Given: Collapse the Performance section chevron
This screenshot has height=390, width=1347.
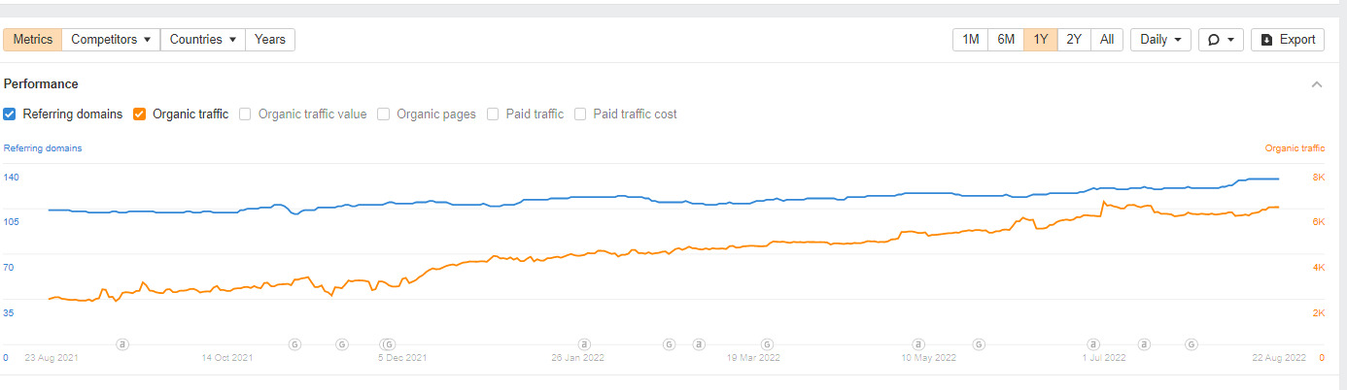Looking at the screenshot, I should tap(1317, 84).
